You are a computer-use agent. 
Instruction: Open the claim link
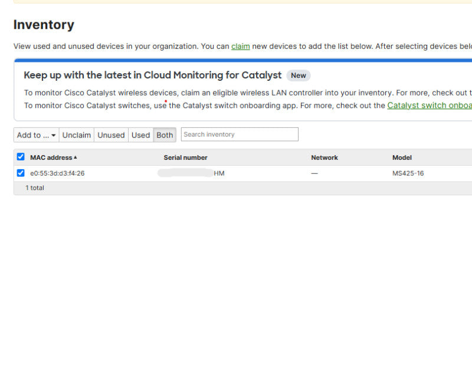click(241, 47)
